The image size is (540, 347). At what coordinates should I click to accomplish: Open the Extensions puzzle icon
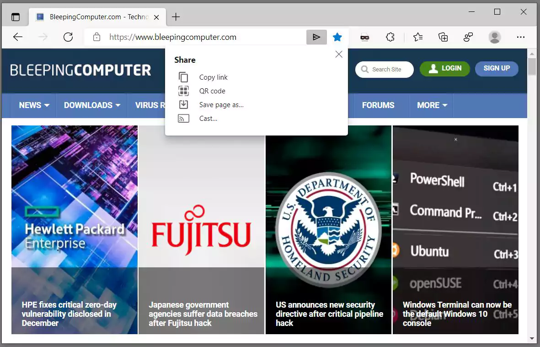(390, 37)
